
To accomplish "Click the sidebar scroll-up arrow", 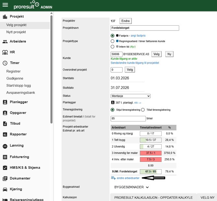I will coord(51,13).
